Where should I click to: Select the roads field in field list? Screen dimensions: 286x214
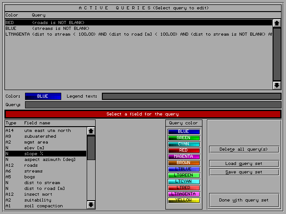click(46, 165)
